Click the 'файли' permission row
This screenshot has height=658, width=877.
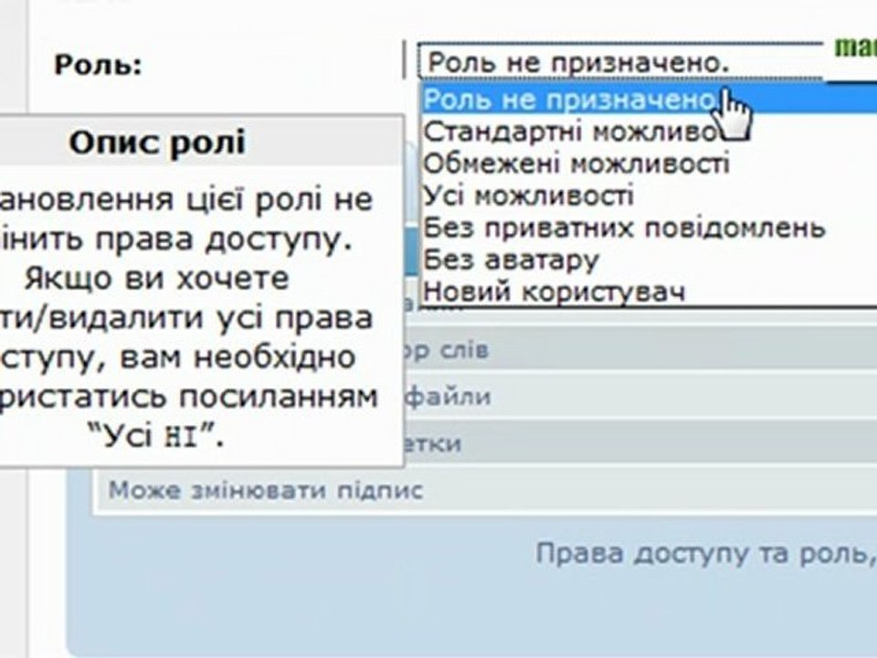tap(640, 397)
